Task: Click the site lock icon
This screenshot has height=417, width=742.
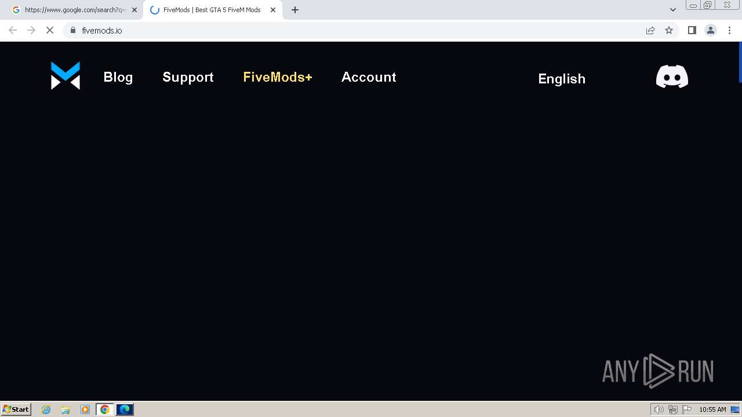Action: [72, 30]
